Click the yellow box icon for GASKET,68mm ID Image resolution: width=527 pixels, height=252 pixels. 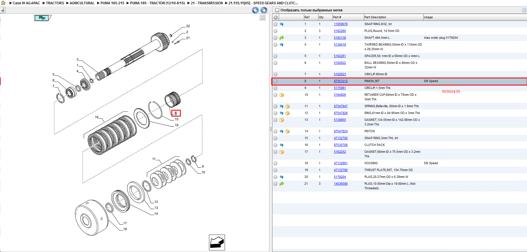282,152
